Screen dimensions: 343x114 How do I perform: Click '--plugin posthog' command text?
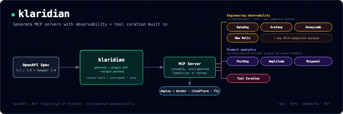(x=111, y=72)
